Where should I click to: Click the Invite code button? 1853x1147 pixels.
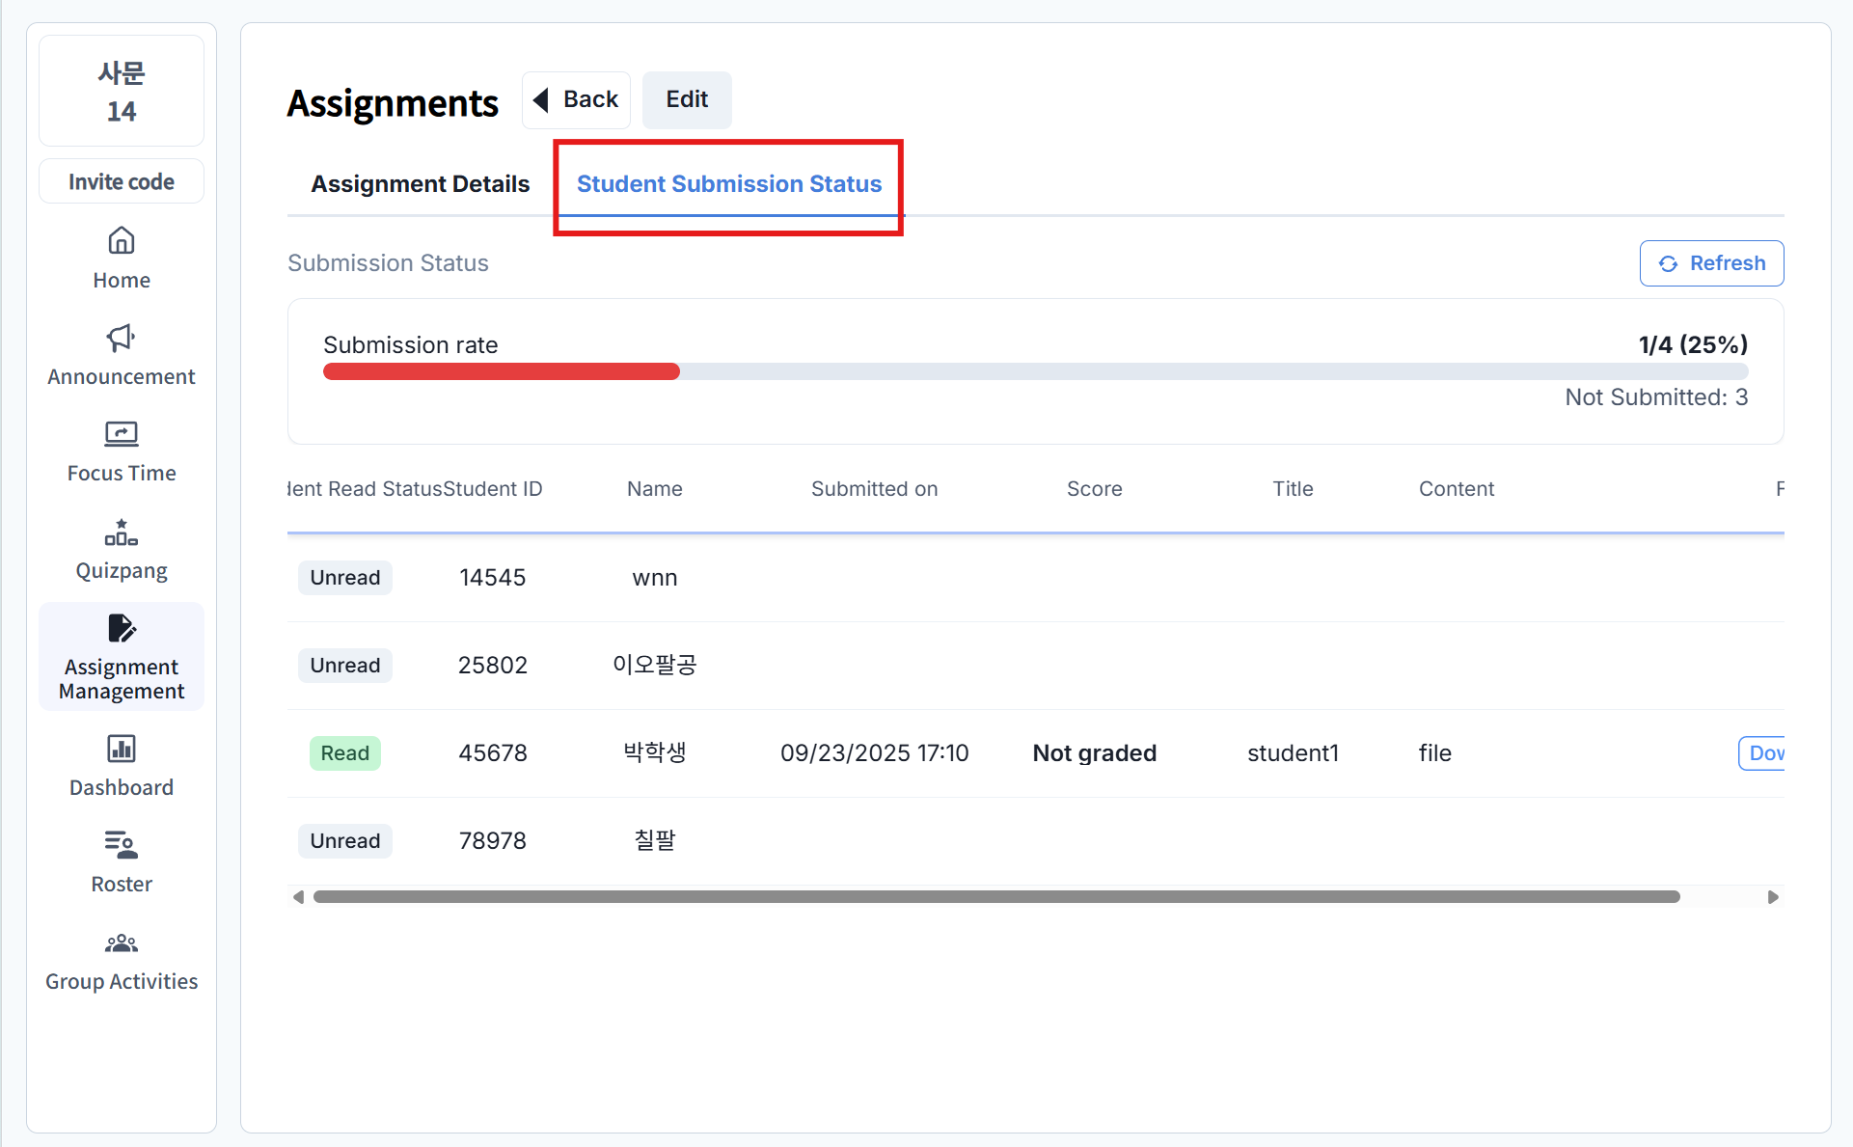click(122, 181)
